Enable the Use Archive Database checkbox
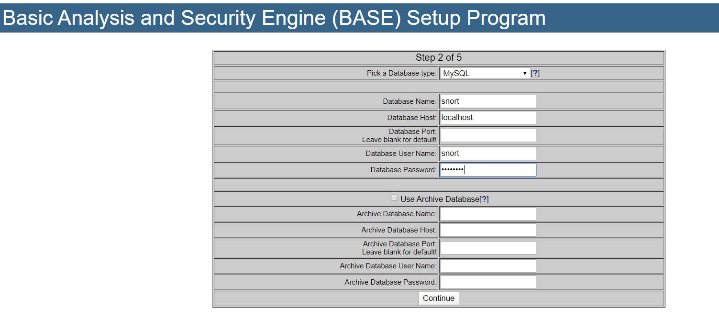Viewport: 719px width, 320px height. click(394, 198)
